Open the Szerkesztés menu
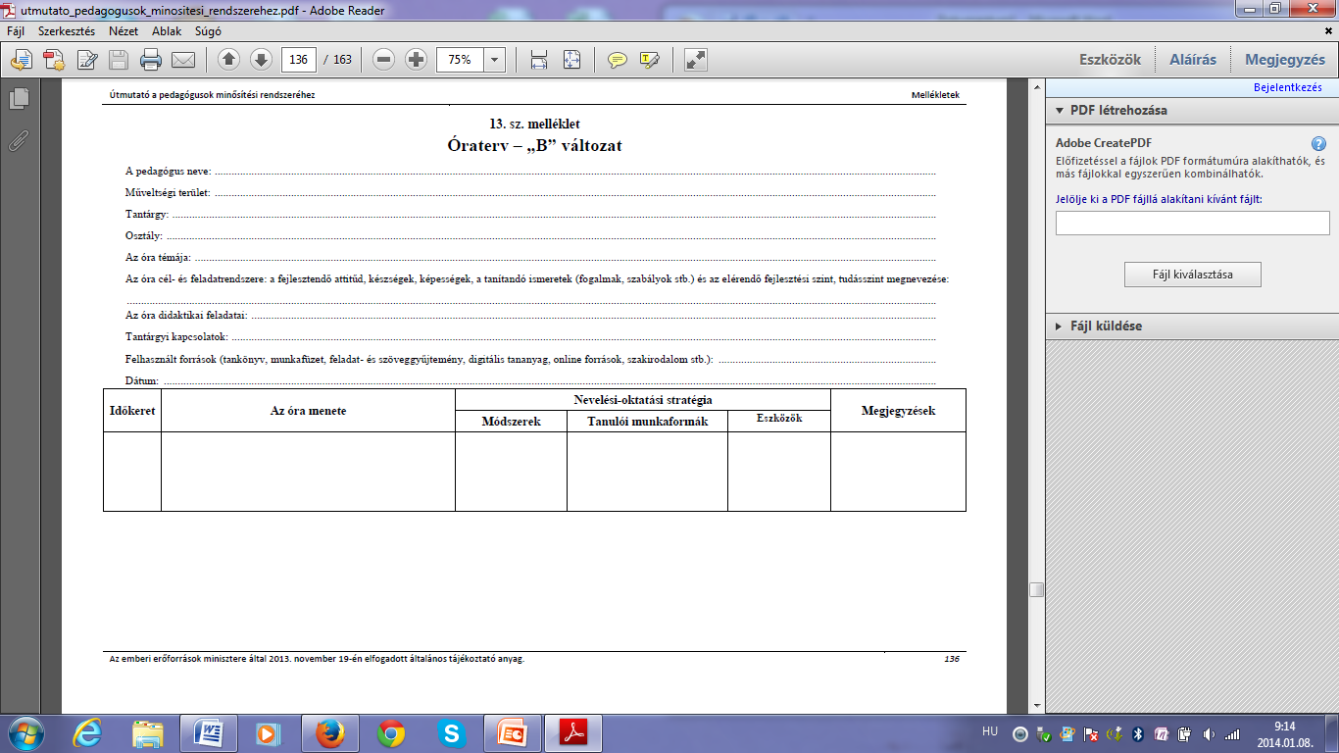The image size is (1339, 753). pos(67,31)
